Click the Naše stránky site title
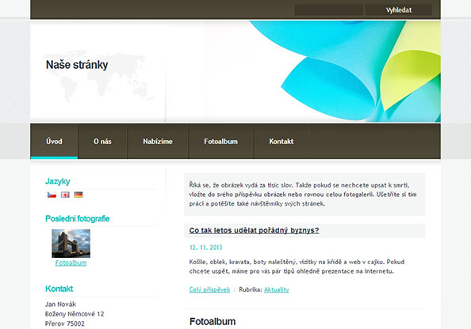 tap(77, 65)
